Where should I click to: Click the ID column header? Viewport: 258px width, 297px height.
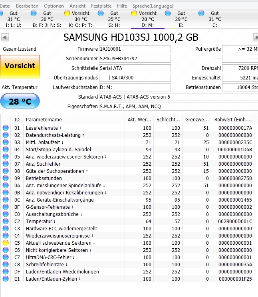tap(17, 119)
